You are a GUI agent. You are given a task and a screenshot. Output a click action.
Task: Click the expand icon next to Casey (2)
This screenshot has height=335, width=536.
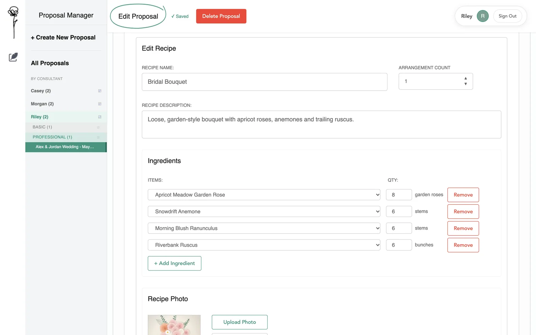point(100,91)
